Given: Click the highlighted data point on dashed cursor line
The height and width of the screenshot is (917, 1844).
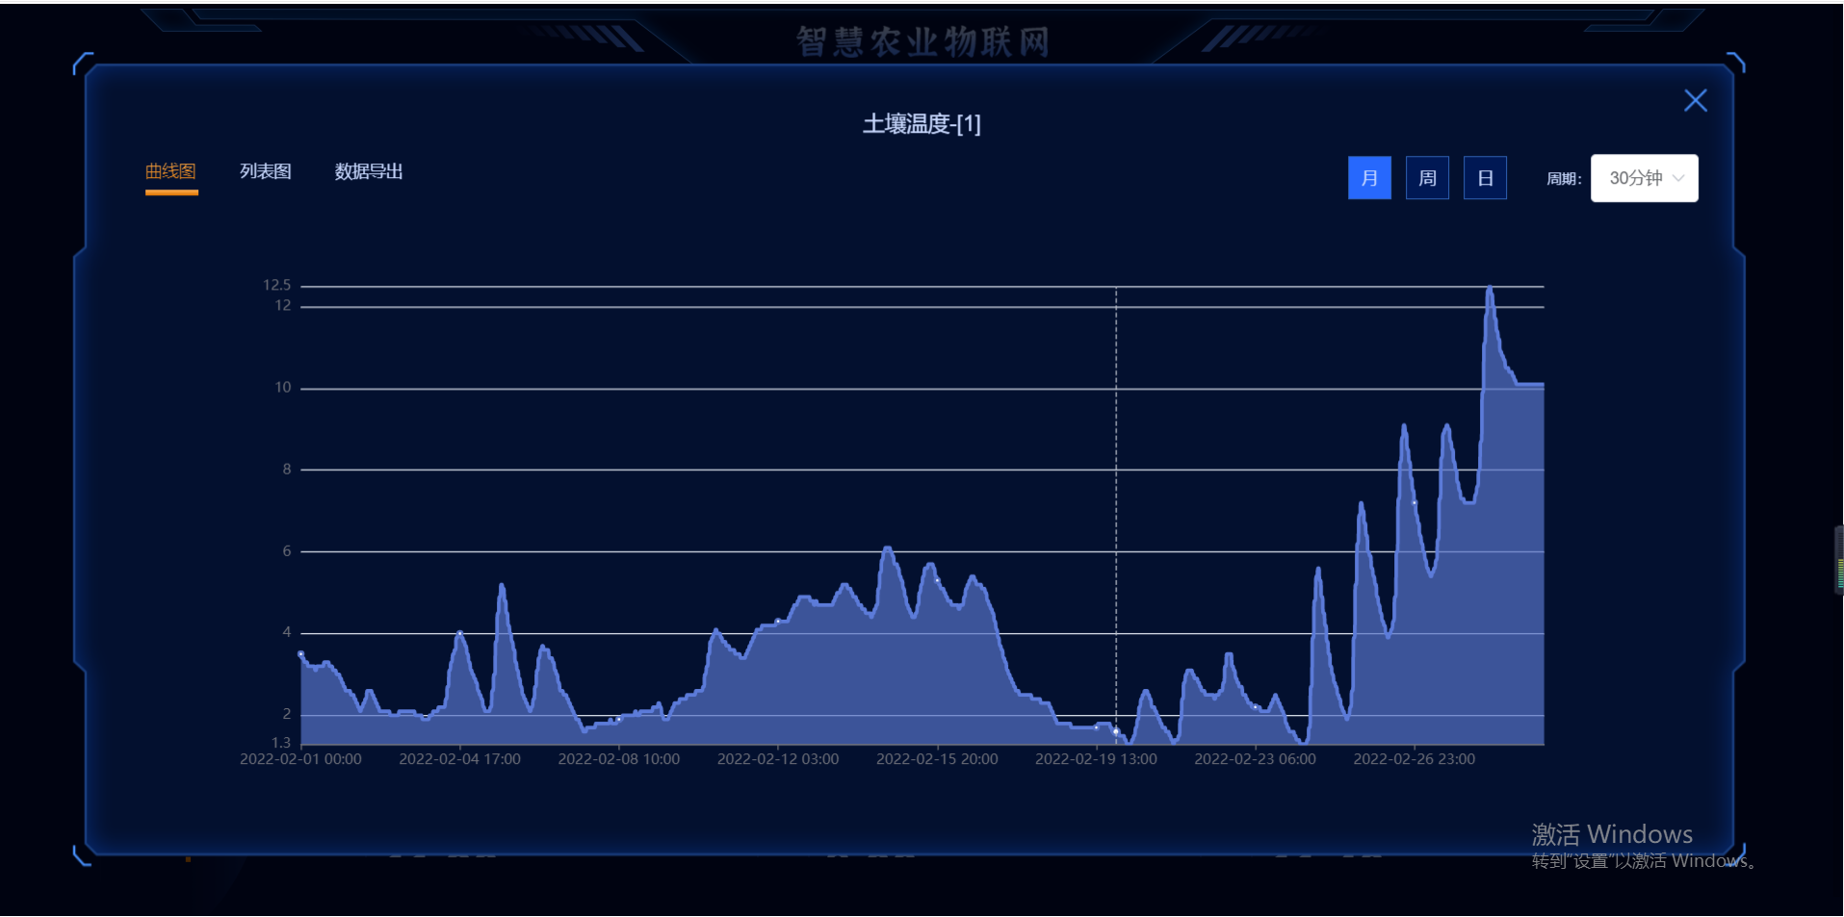Looking at the screenshot, I should 1116,731.
